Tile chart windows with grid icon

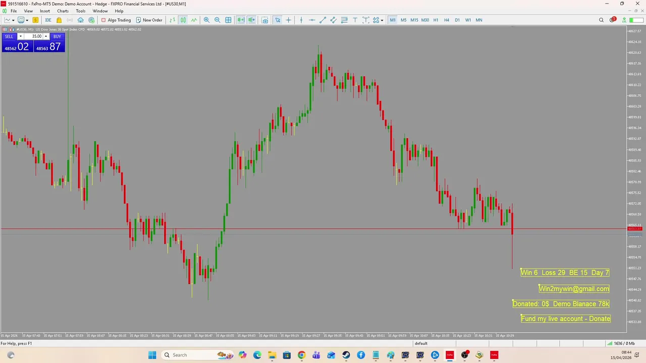tap(228, 20)
